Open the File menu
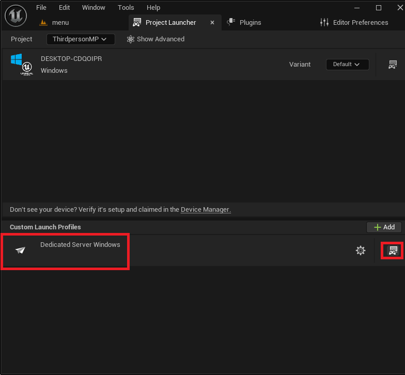The width and height of the screenshot is (405, 375). [41, 7]
